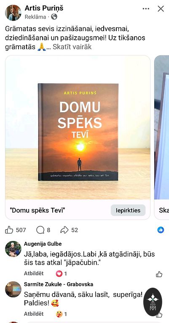Expand post text with Skatīt vairāk
Image resolution: width=169 pixels, height=323 pixels.
72,47
